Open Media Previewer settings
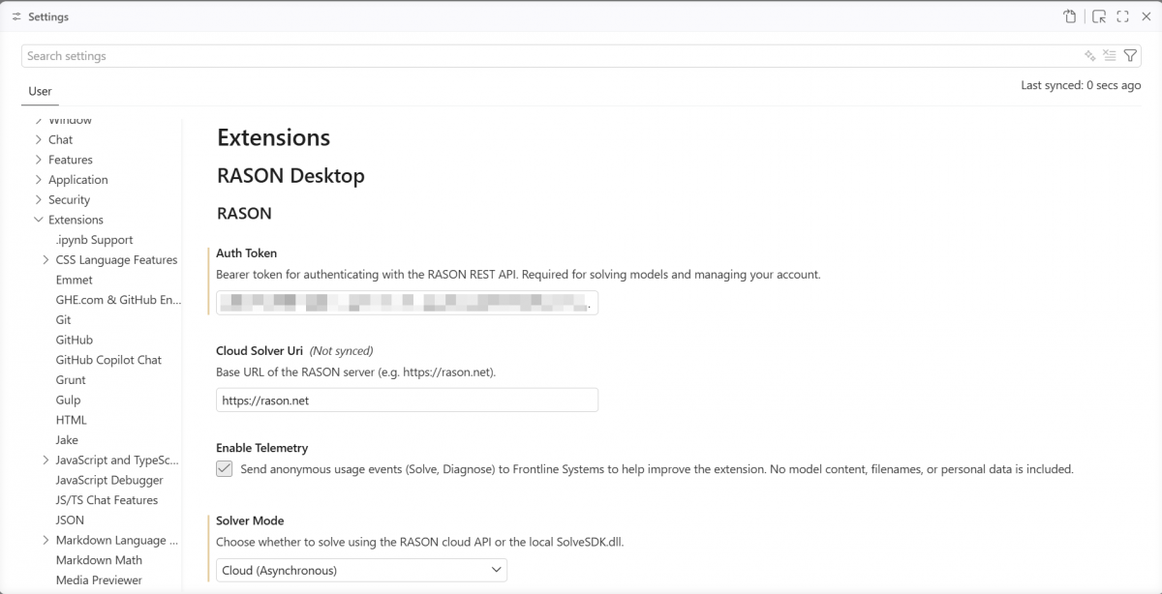The image size is (1162, 594). pos(99,580)
